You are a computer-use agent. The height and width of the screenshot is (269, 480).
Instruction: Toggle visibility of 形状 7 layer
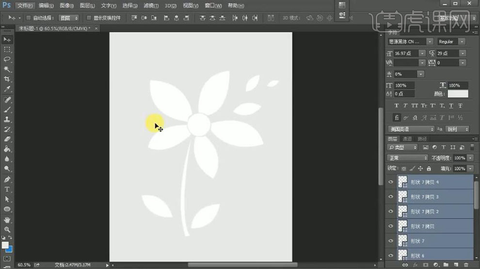391,240
